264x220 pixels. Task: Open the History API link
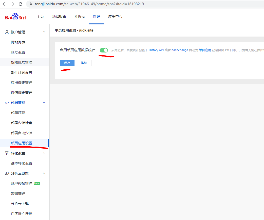[x=156, y=50]
